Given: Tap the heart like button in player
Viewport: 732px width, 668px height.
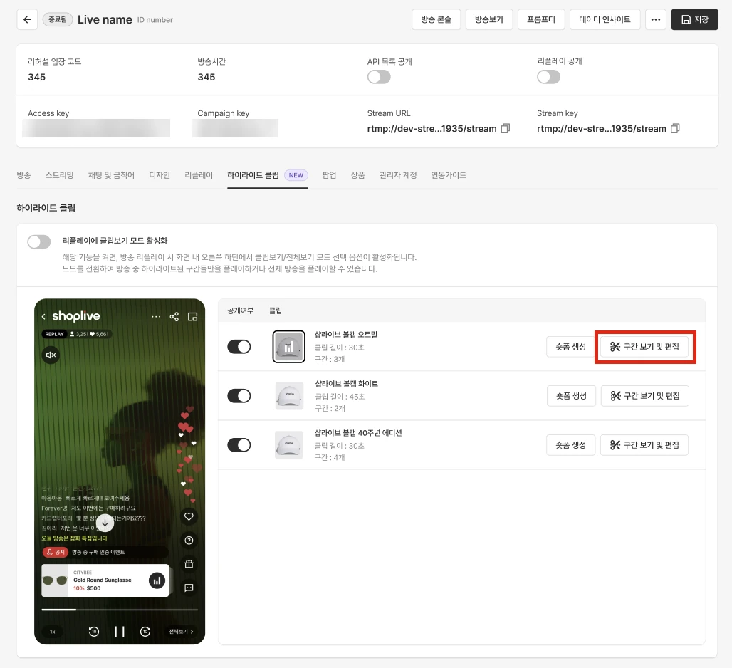Looking at the screenshot, I should pos(189,516).
